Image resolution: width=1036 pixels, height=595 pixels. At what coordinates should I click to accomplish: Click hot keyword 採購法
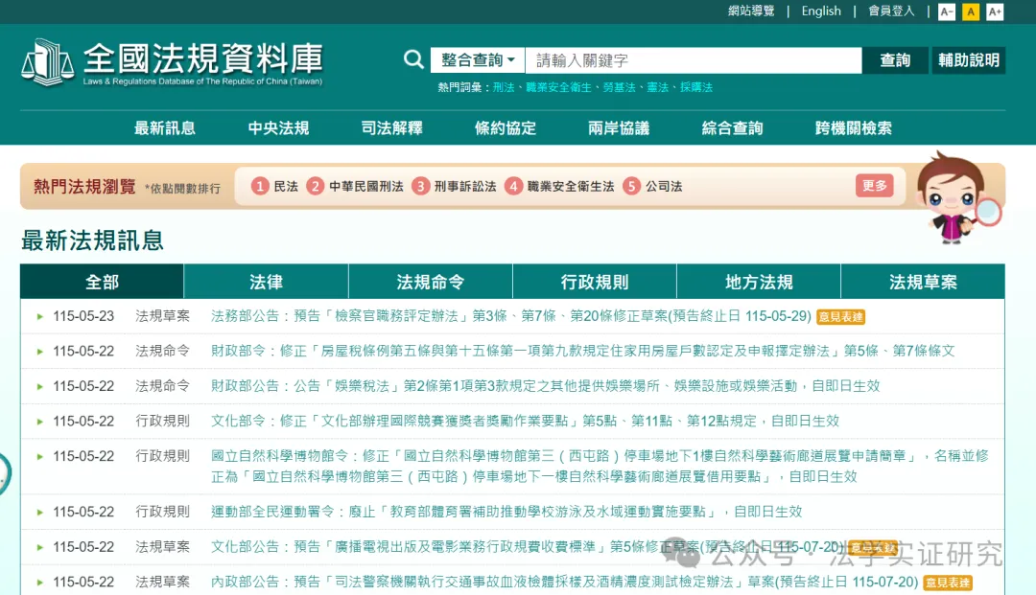click(x=696, y=87)
